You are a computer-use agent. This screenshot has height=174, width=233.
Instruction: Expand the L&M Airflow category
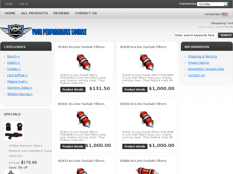coord(17,75)
